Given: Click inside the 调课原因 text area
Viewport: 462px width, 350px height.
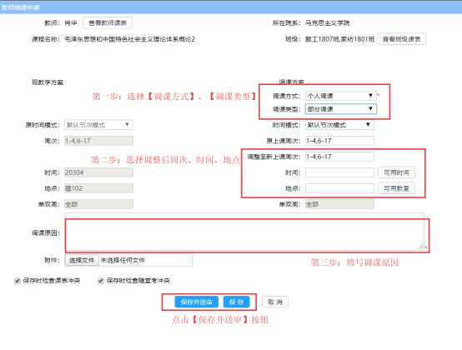Looking at the screenshot, I should pyautogui.click(x=244, y=232).
